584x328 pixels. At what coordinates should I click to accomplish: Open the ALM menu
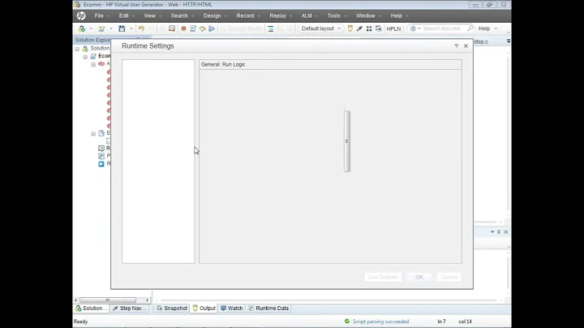(x=310, y=15)
